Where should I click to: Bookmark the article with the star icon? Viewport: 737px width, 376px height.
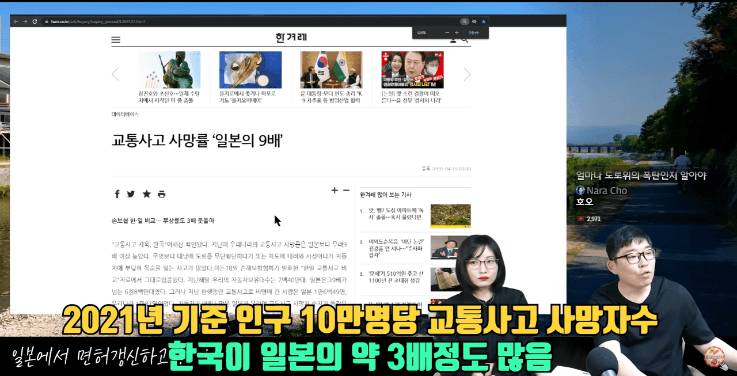pyautogui.click(x=146, y=194)
